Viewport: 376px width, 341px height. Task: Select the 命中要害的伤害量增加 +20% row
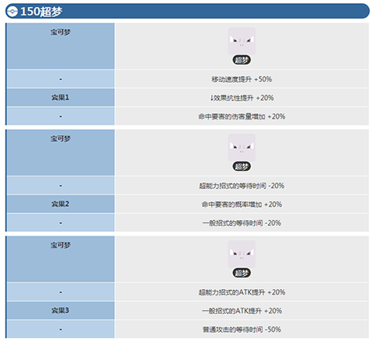pos(242,116)
